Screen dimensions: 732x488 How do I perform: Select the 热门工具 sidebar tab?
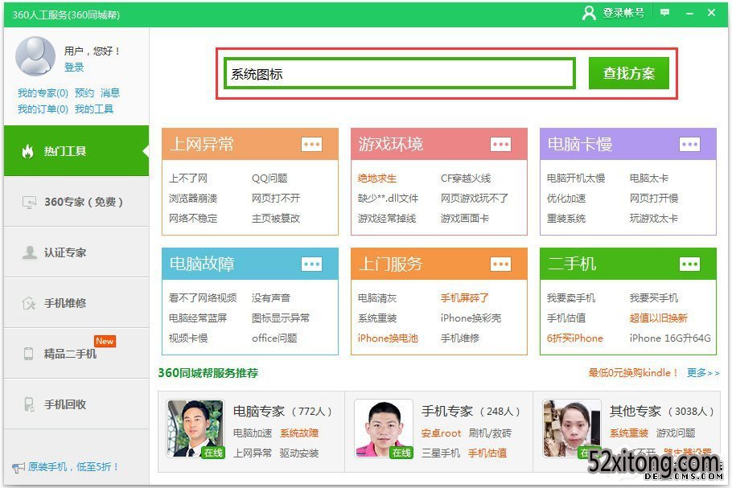pos(76,150)
